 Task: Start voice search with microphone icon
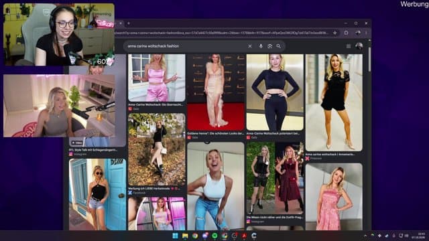[x=261, y=46]
